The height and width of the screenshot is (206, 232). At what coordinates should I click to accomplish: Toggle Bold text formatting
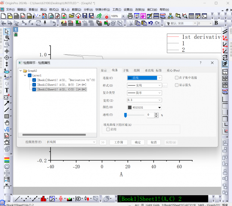click(x=216, y=23)
